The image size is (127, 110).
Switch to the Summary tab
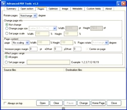[11, 9]
